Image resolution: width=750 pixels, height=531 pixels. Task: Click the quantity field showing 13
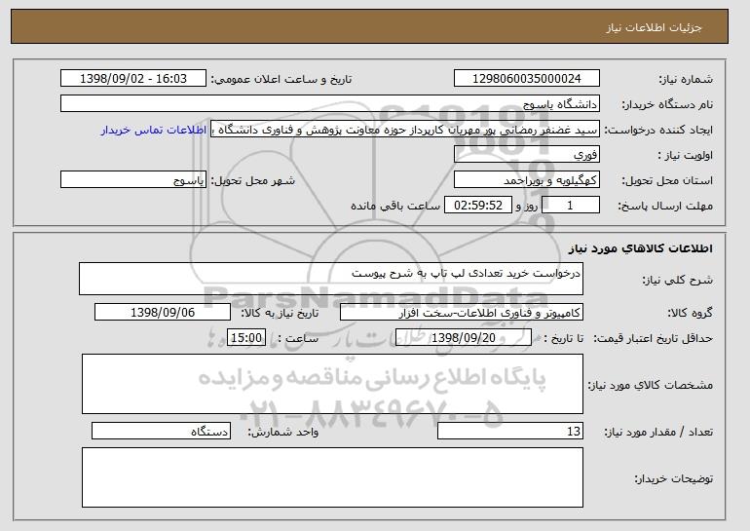point(510,431)
